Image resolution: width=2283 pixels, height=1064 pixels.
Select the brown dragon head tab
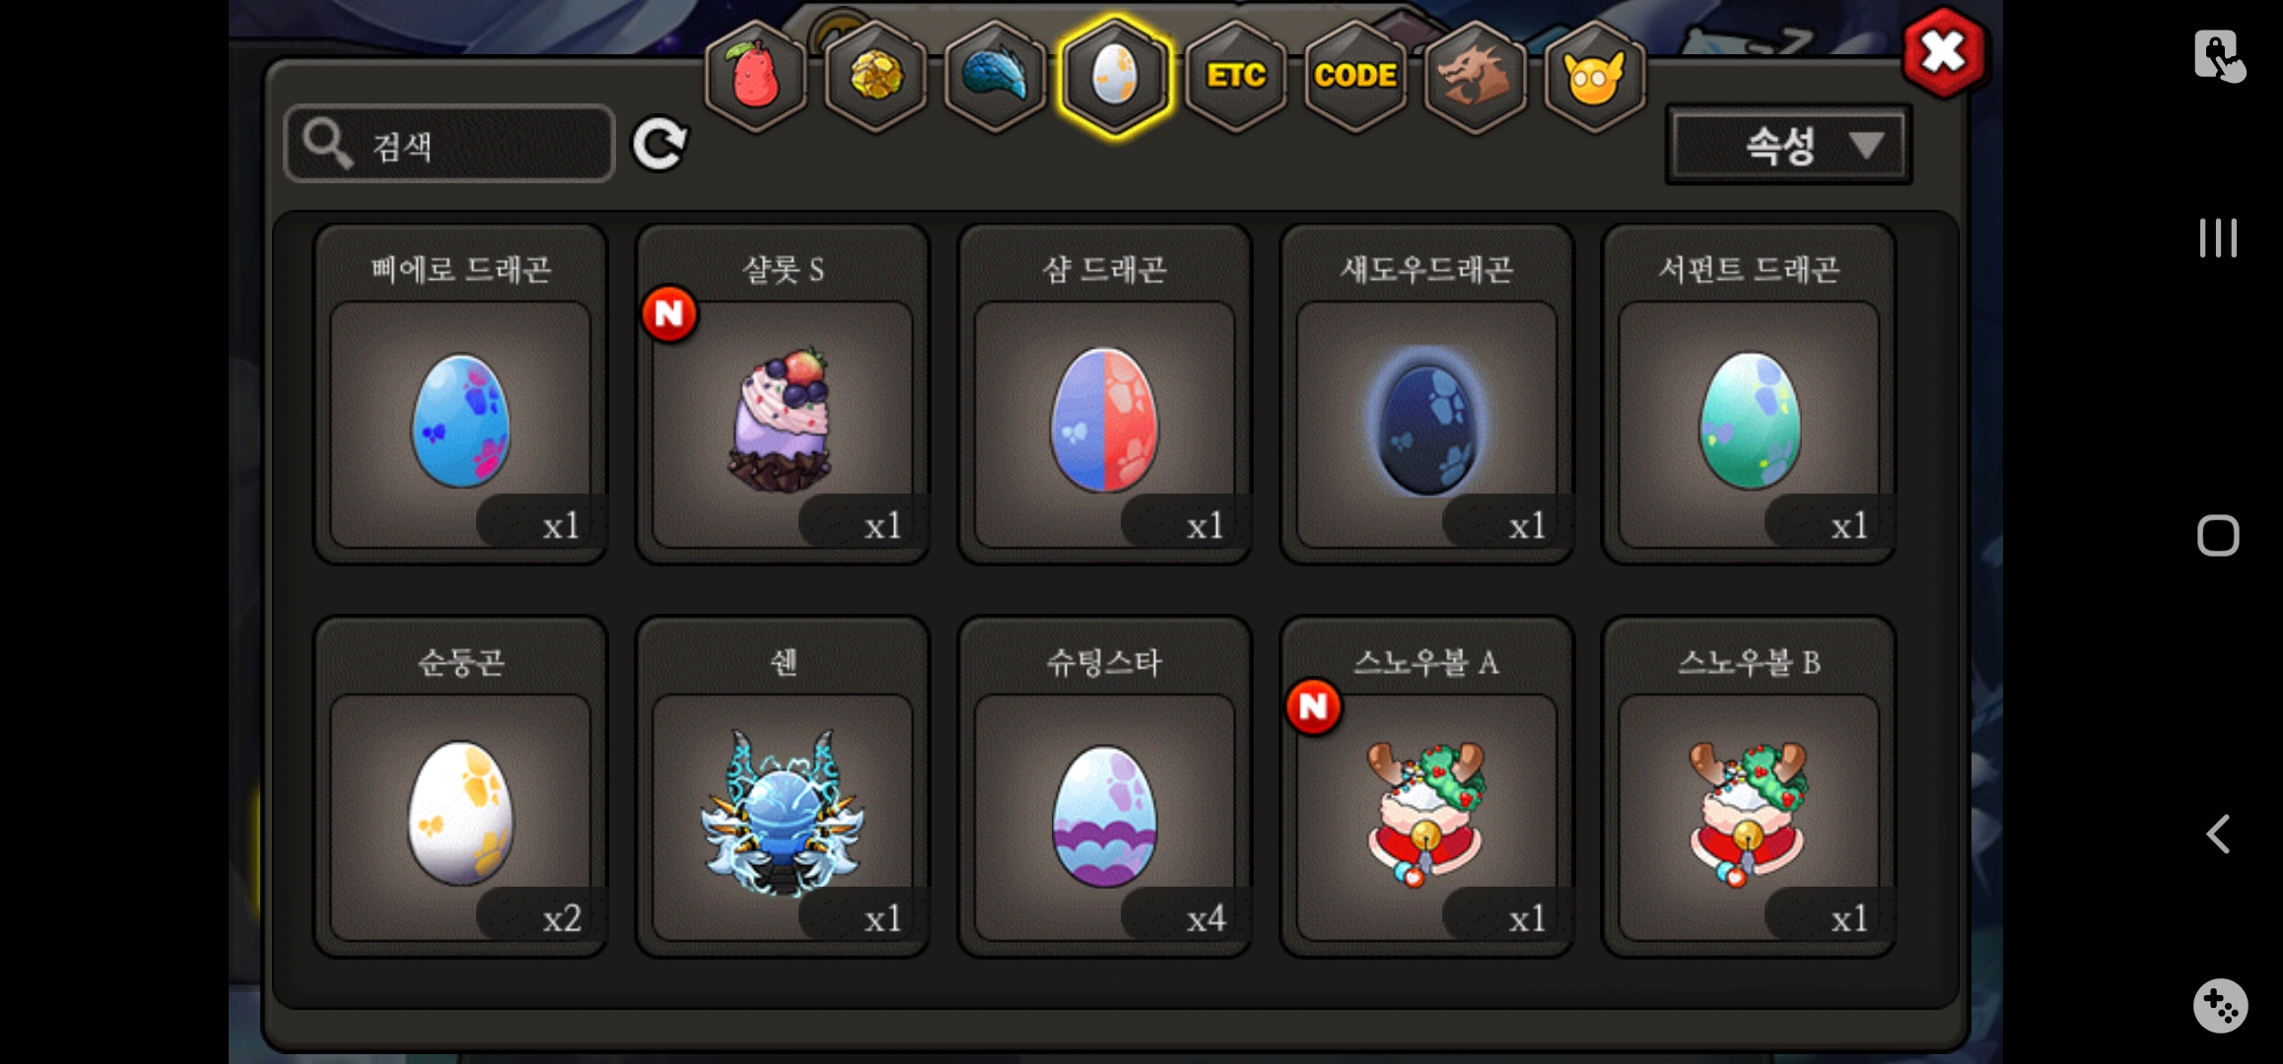click(x=1475, y=76)
